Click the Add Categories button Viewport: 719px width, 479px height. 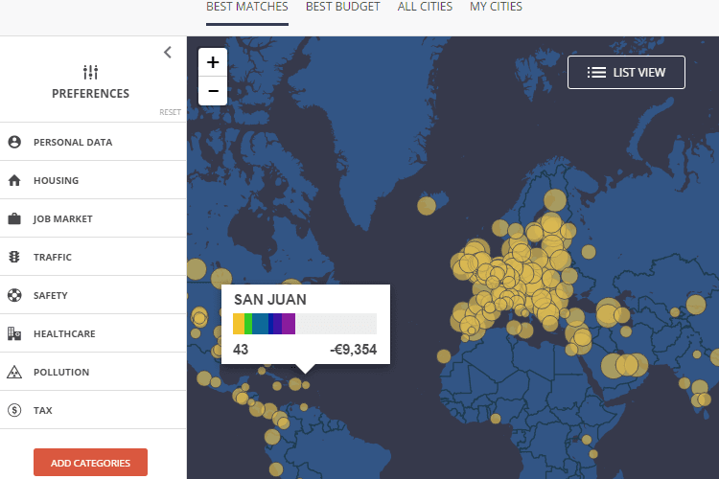tap(90, 463)
